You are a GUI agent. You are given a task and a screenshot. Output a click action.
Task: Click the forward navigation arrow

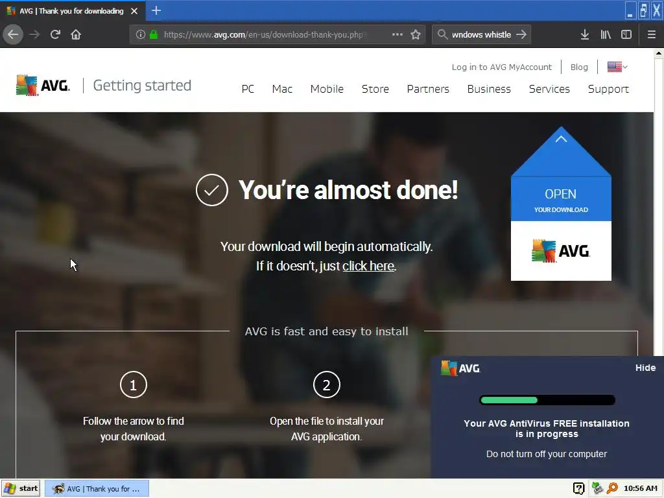pyautogui.click(x=34, y=35)
